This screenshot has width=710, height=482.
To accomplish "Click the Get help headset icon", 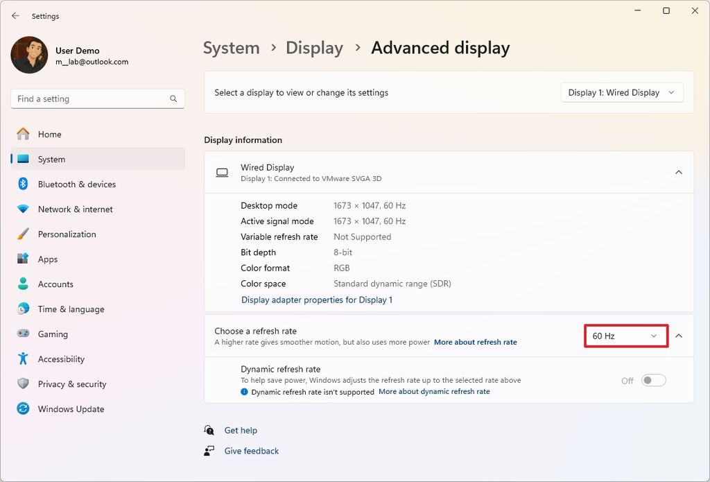I will pyautogui.click(x=209, y=430).
